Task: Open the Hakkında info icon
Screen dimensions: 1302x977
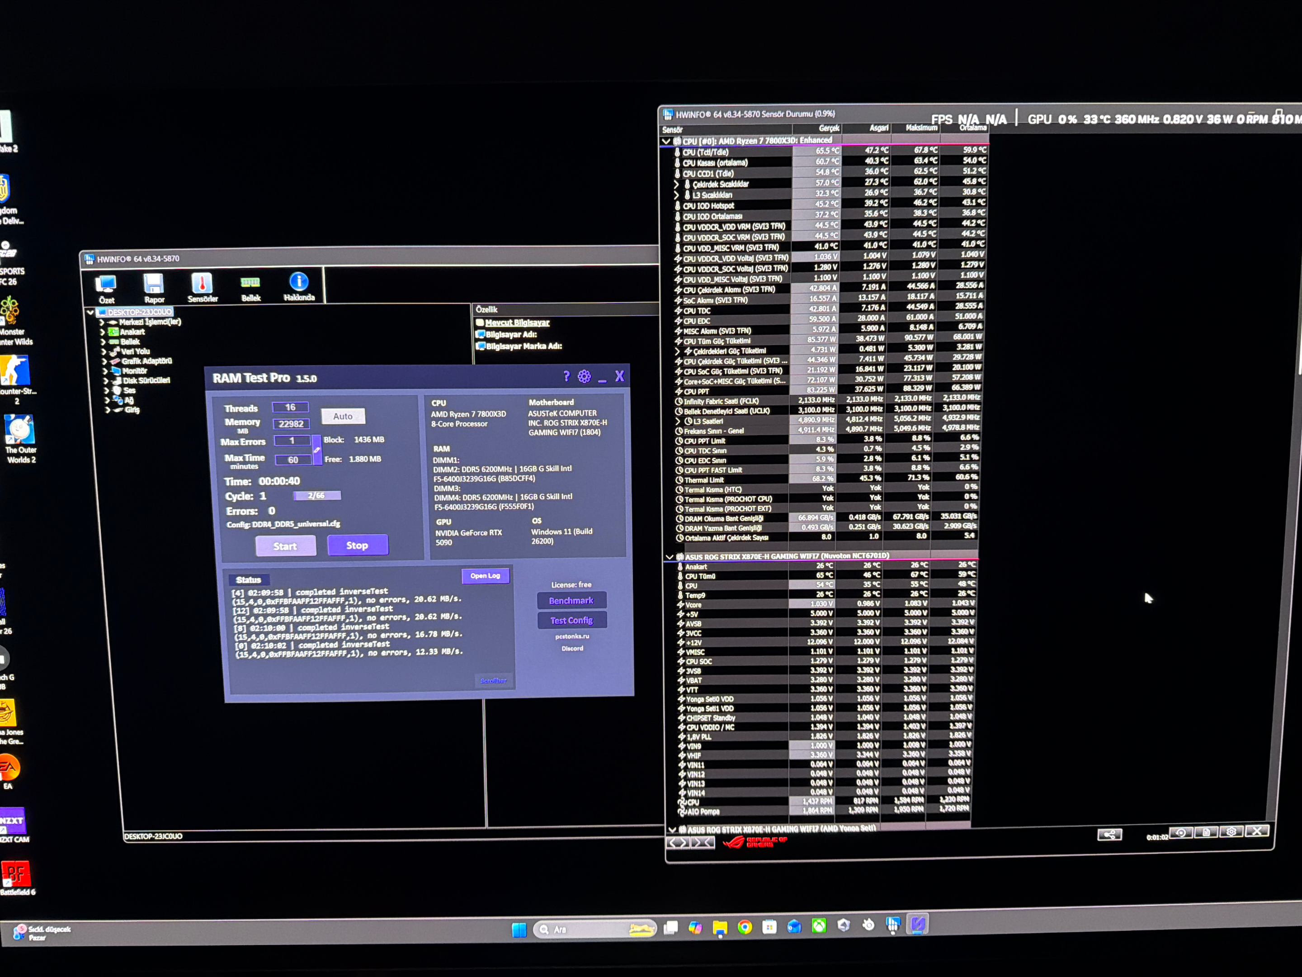Action: coord(299,286)
